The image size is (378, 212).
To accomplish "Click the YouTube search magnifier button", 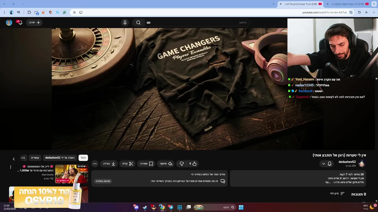I will point(138,23).
